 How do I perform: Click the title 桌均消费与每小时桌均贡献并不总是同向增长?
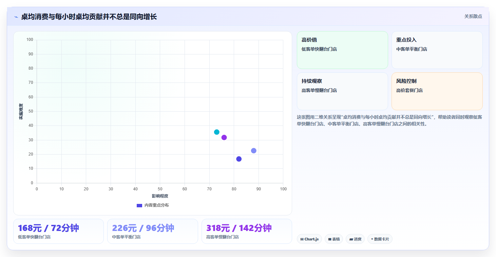coord(89,17)
